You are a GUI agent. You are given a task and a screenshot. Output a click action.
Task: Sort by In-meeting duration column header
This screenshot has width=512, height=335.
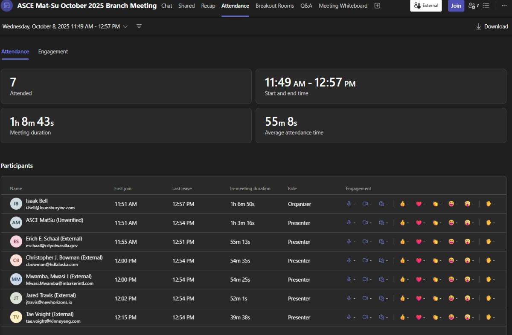coord(250,188)
